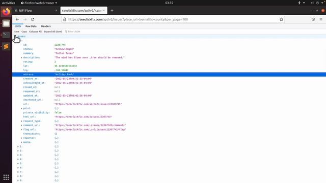Image resolution: width=326 pixels, height=183 pixels.
Task: Expand the flag_url value
Action: [21, 130]
